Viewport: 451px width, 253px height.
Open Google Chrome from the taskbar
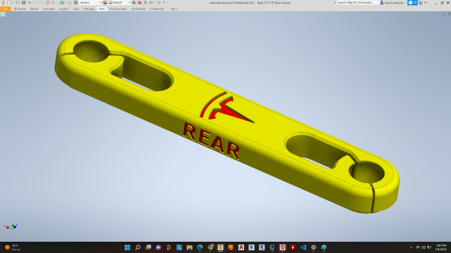[210, 247]
